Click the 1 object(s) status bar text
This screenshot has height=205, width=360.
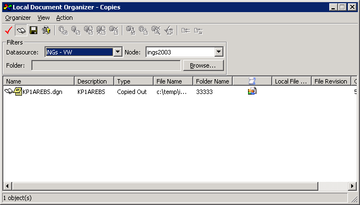pyautogui.click(x=18, y=198)
